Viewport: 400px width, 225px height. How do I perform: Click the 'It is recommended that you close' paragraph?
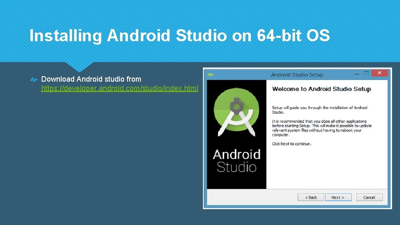click(x=322, y=128)
